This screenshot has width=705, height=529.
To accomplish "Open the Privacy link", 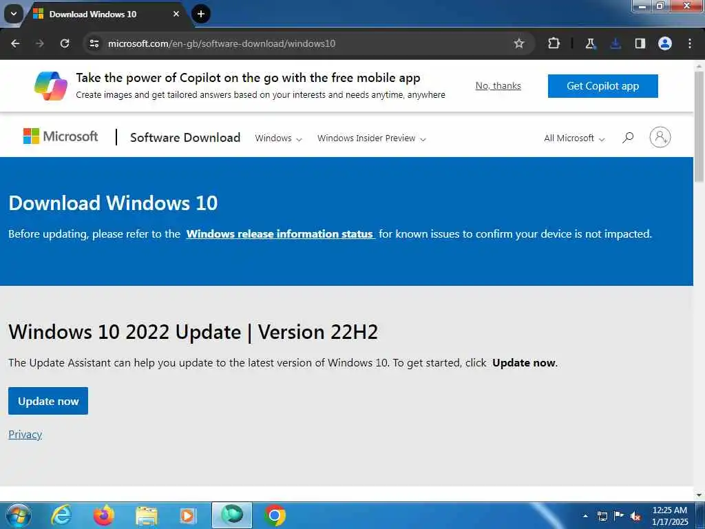I will tap(25, 435).
